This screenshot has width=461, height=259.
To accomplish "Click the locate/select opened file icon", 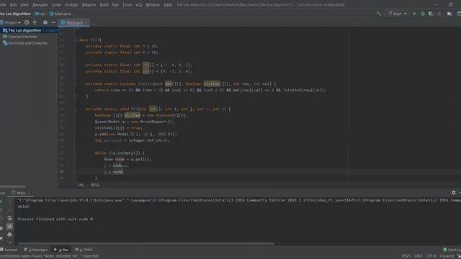I will tap(27, 22).
